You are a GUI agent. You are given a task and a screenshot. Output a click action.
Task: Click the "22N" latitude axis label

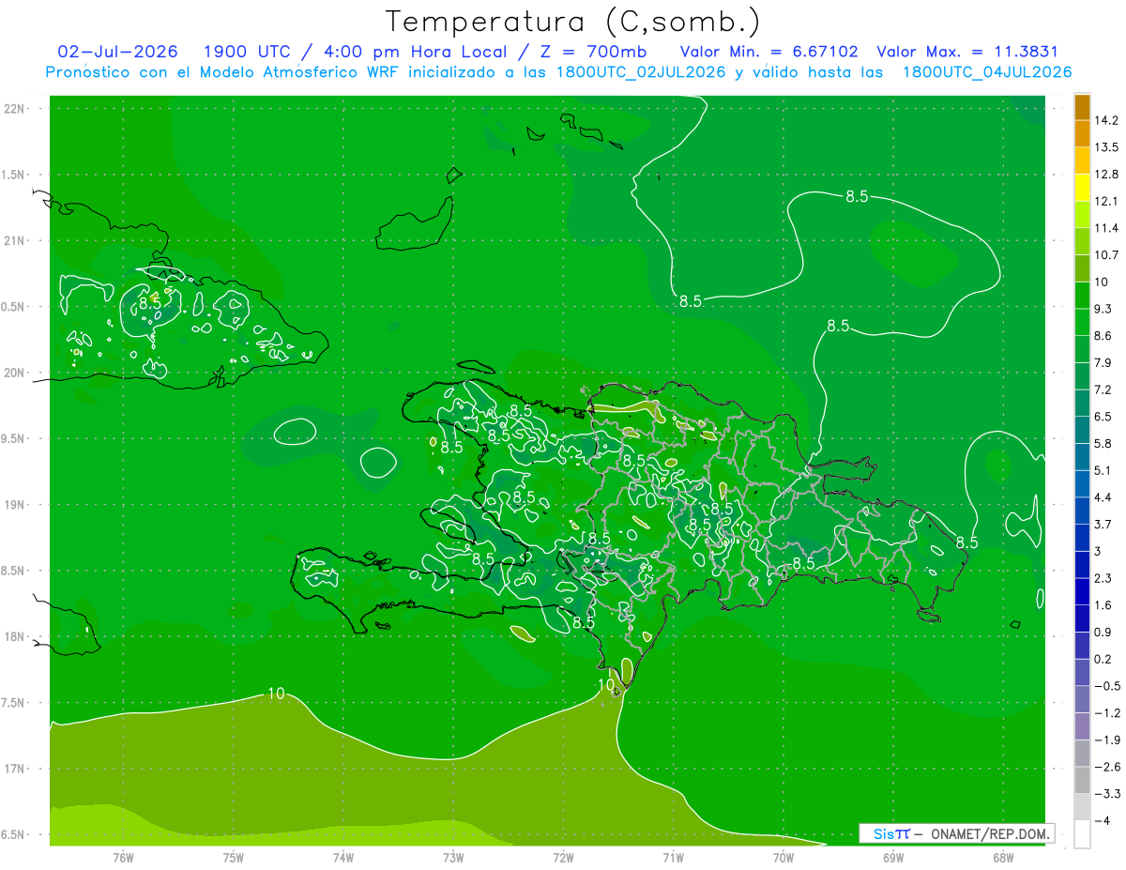click(x=14, y=109)
